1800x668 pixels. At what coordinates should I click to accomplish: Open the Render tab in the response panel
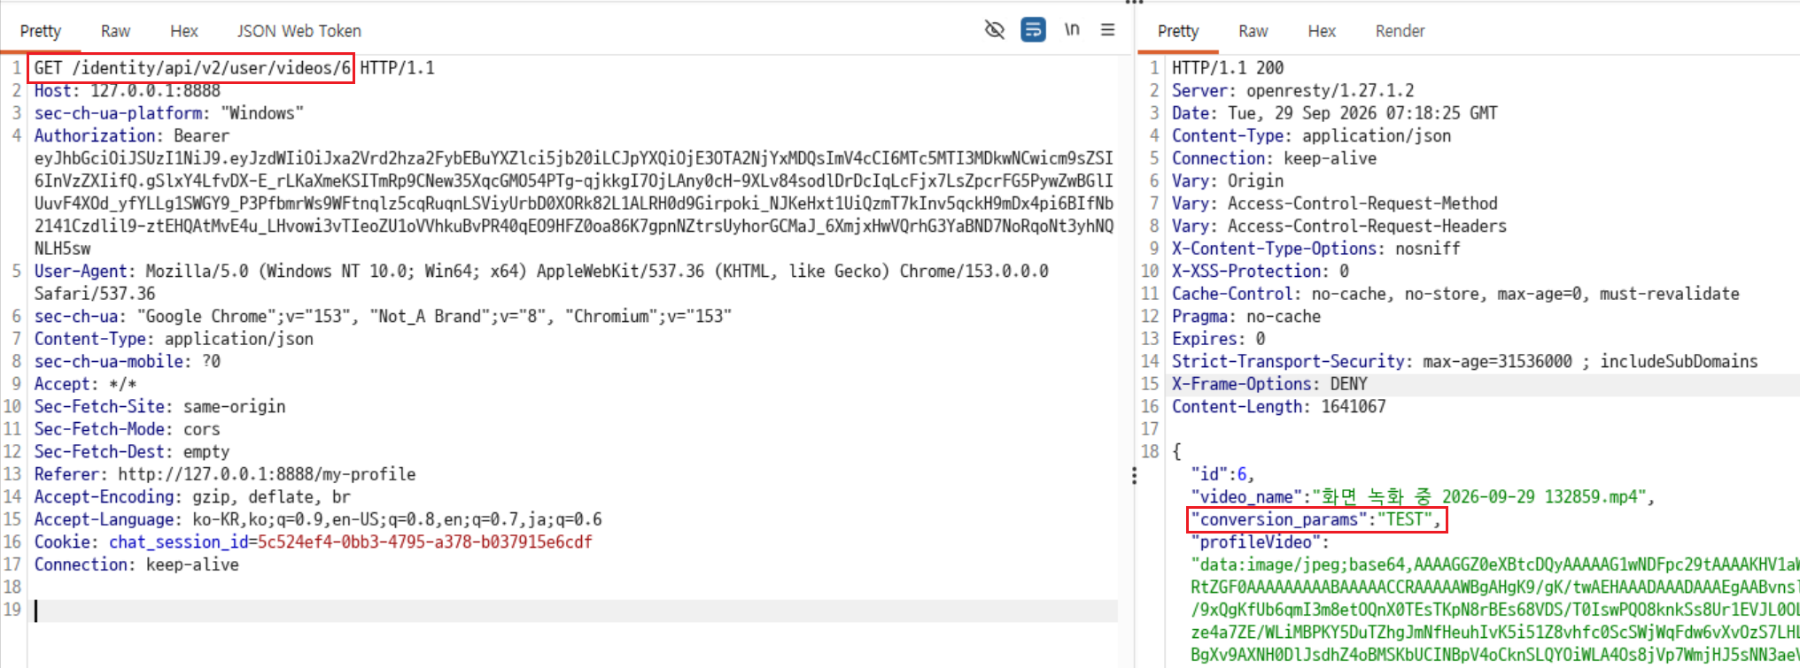[x=1400, y=31]
